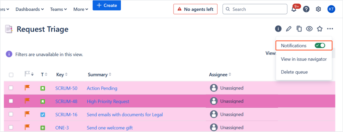Edit the queue with the pencil icon
Viewport: 343px width, 132px height.
tap(289, 28)
